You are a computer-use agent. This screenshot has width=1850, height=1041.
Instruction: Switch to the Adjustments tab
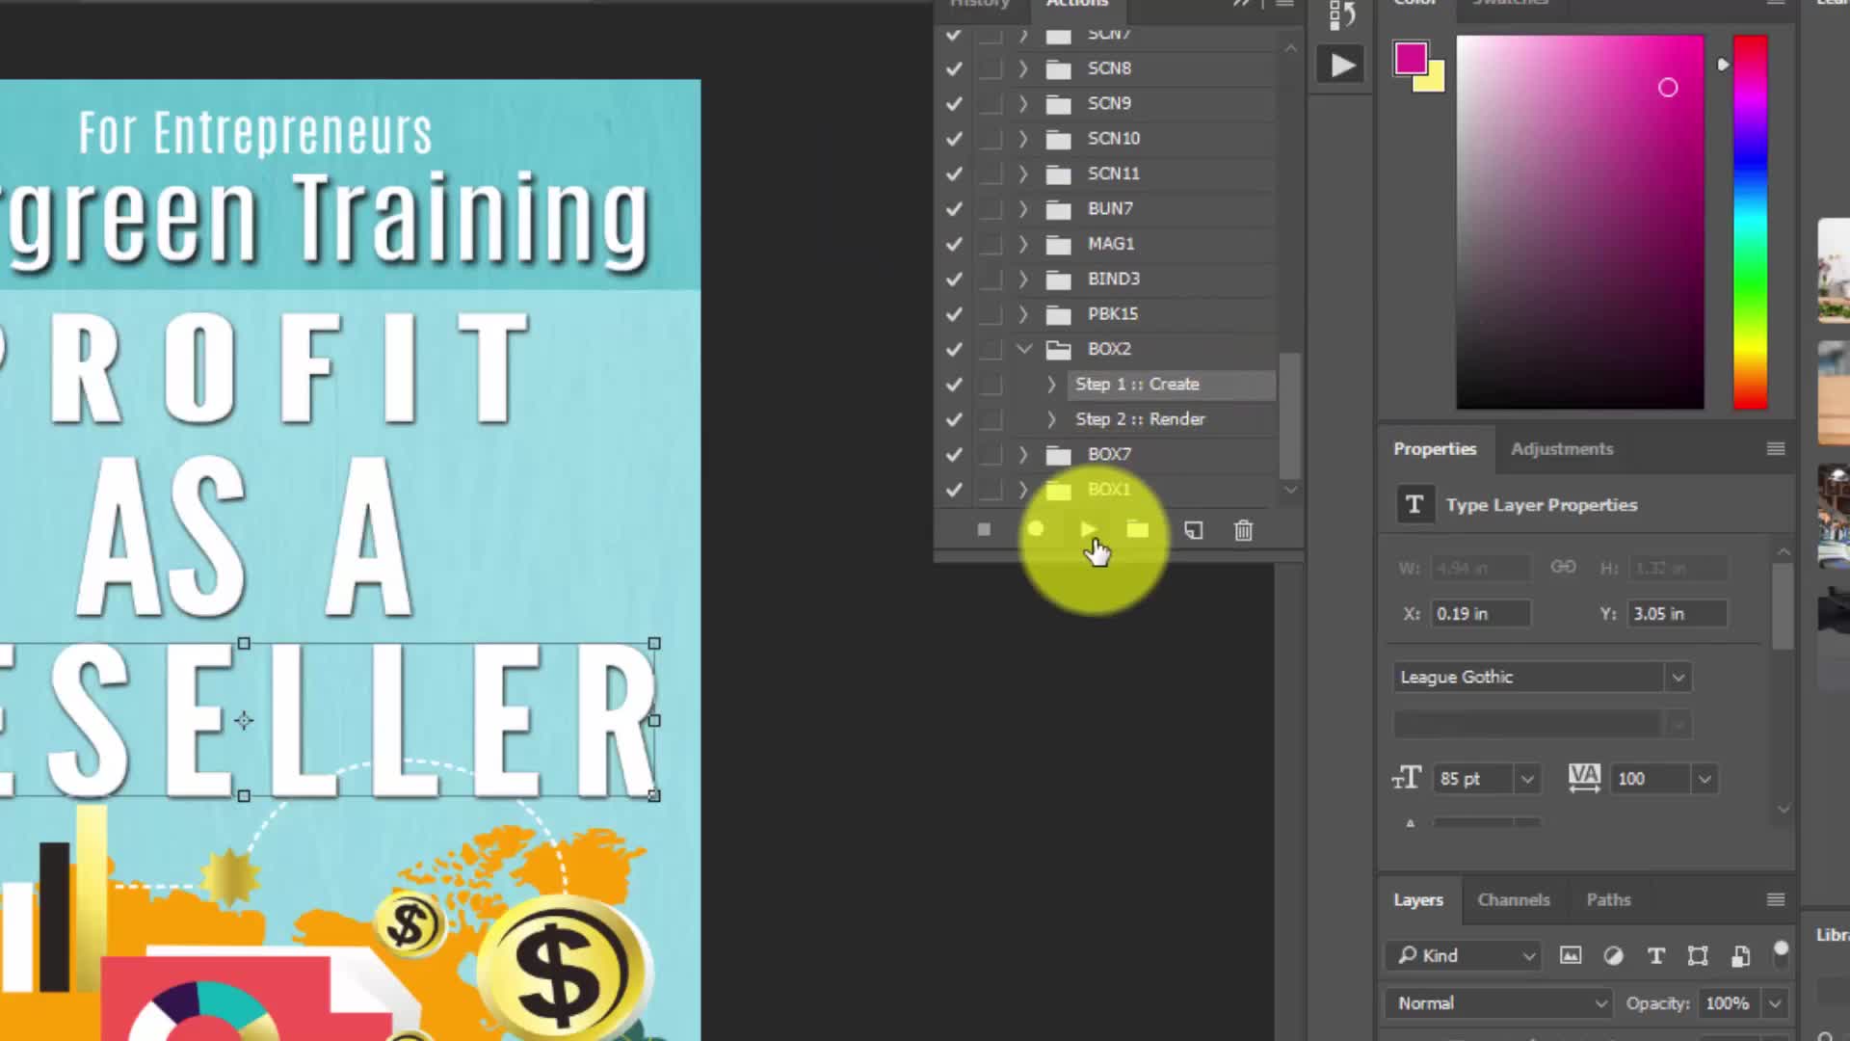pos(1561,449)
